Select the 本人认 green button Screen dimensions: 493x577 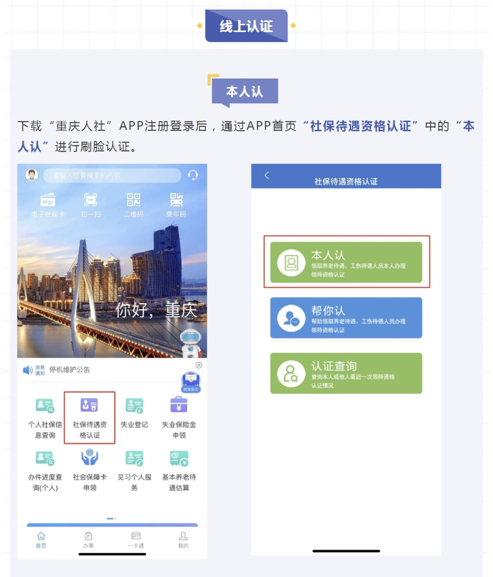pyautogui.click(x=346, y=263)
